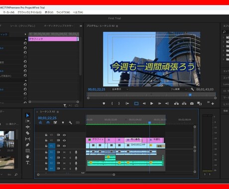Select the Slip tool
229x189 pixels.
[x=28, y=139]
